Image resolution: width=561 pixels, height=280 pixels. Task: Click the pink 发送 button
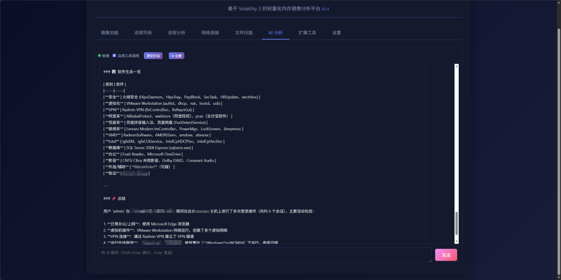tap(446, 255)
